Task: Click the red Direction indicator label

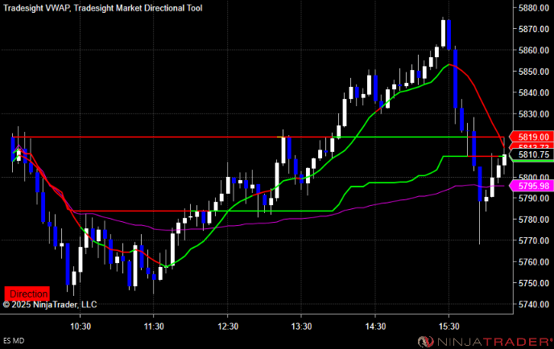Action: tap(27, 294)
